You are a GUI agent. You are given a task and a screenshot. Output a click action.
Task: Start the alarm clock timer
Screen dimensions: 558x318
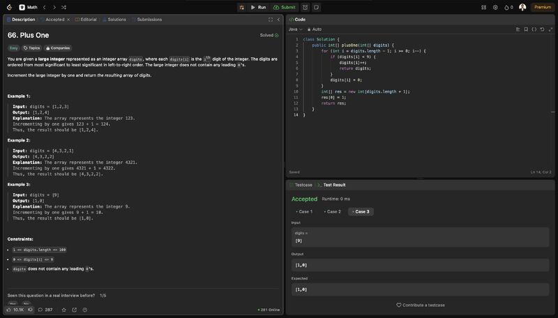(306, 7)
